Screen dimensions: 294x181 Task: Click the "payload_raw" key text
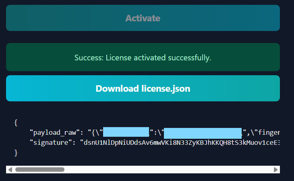click(x=54, y=132)
